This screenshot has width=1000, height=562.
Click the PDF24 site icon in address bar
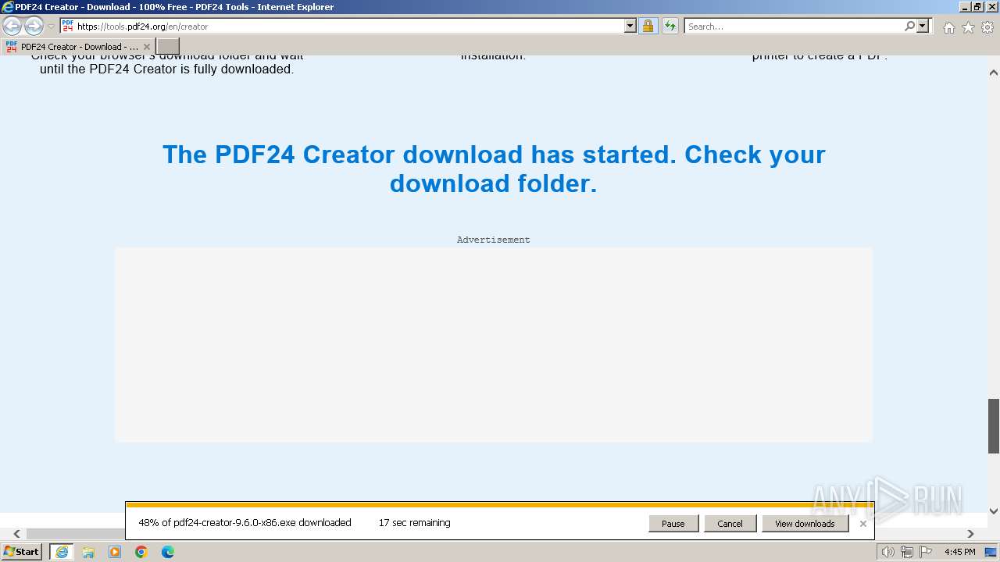(x=68, y=26)
